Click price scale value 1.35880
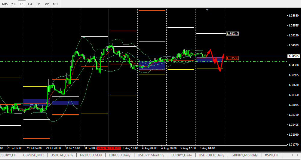This screenshot has height=160, width=301. click(x=294, y=16)
